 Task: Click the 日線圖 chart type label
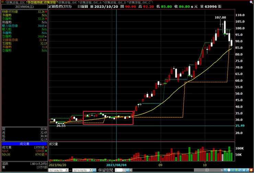tap(83, 7)
